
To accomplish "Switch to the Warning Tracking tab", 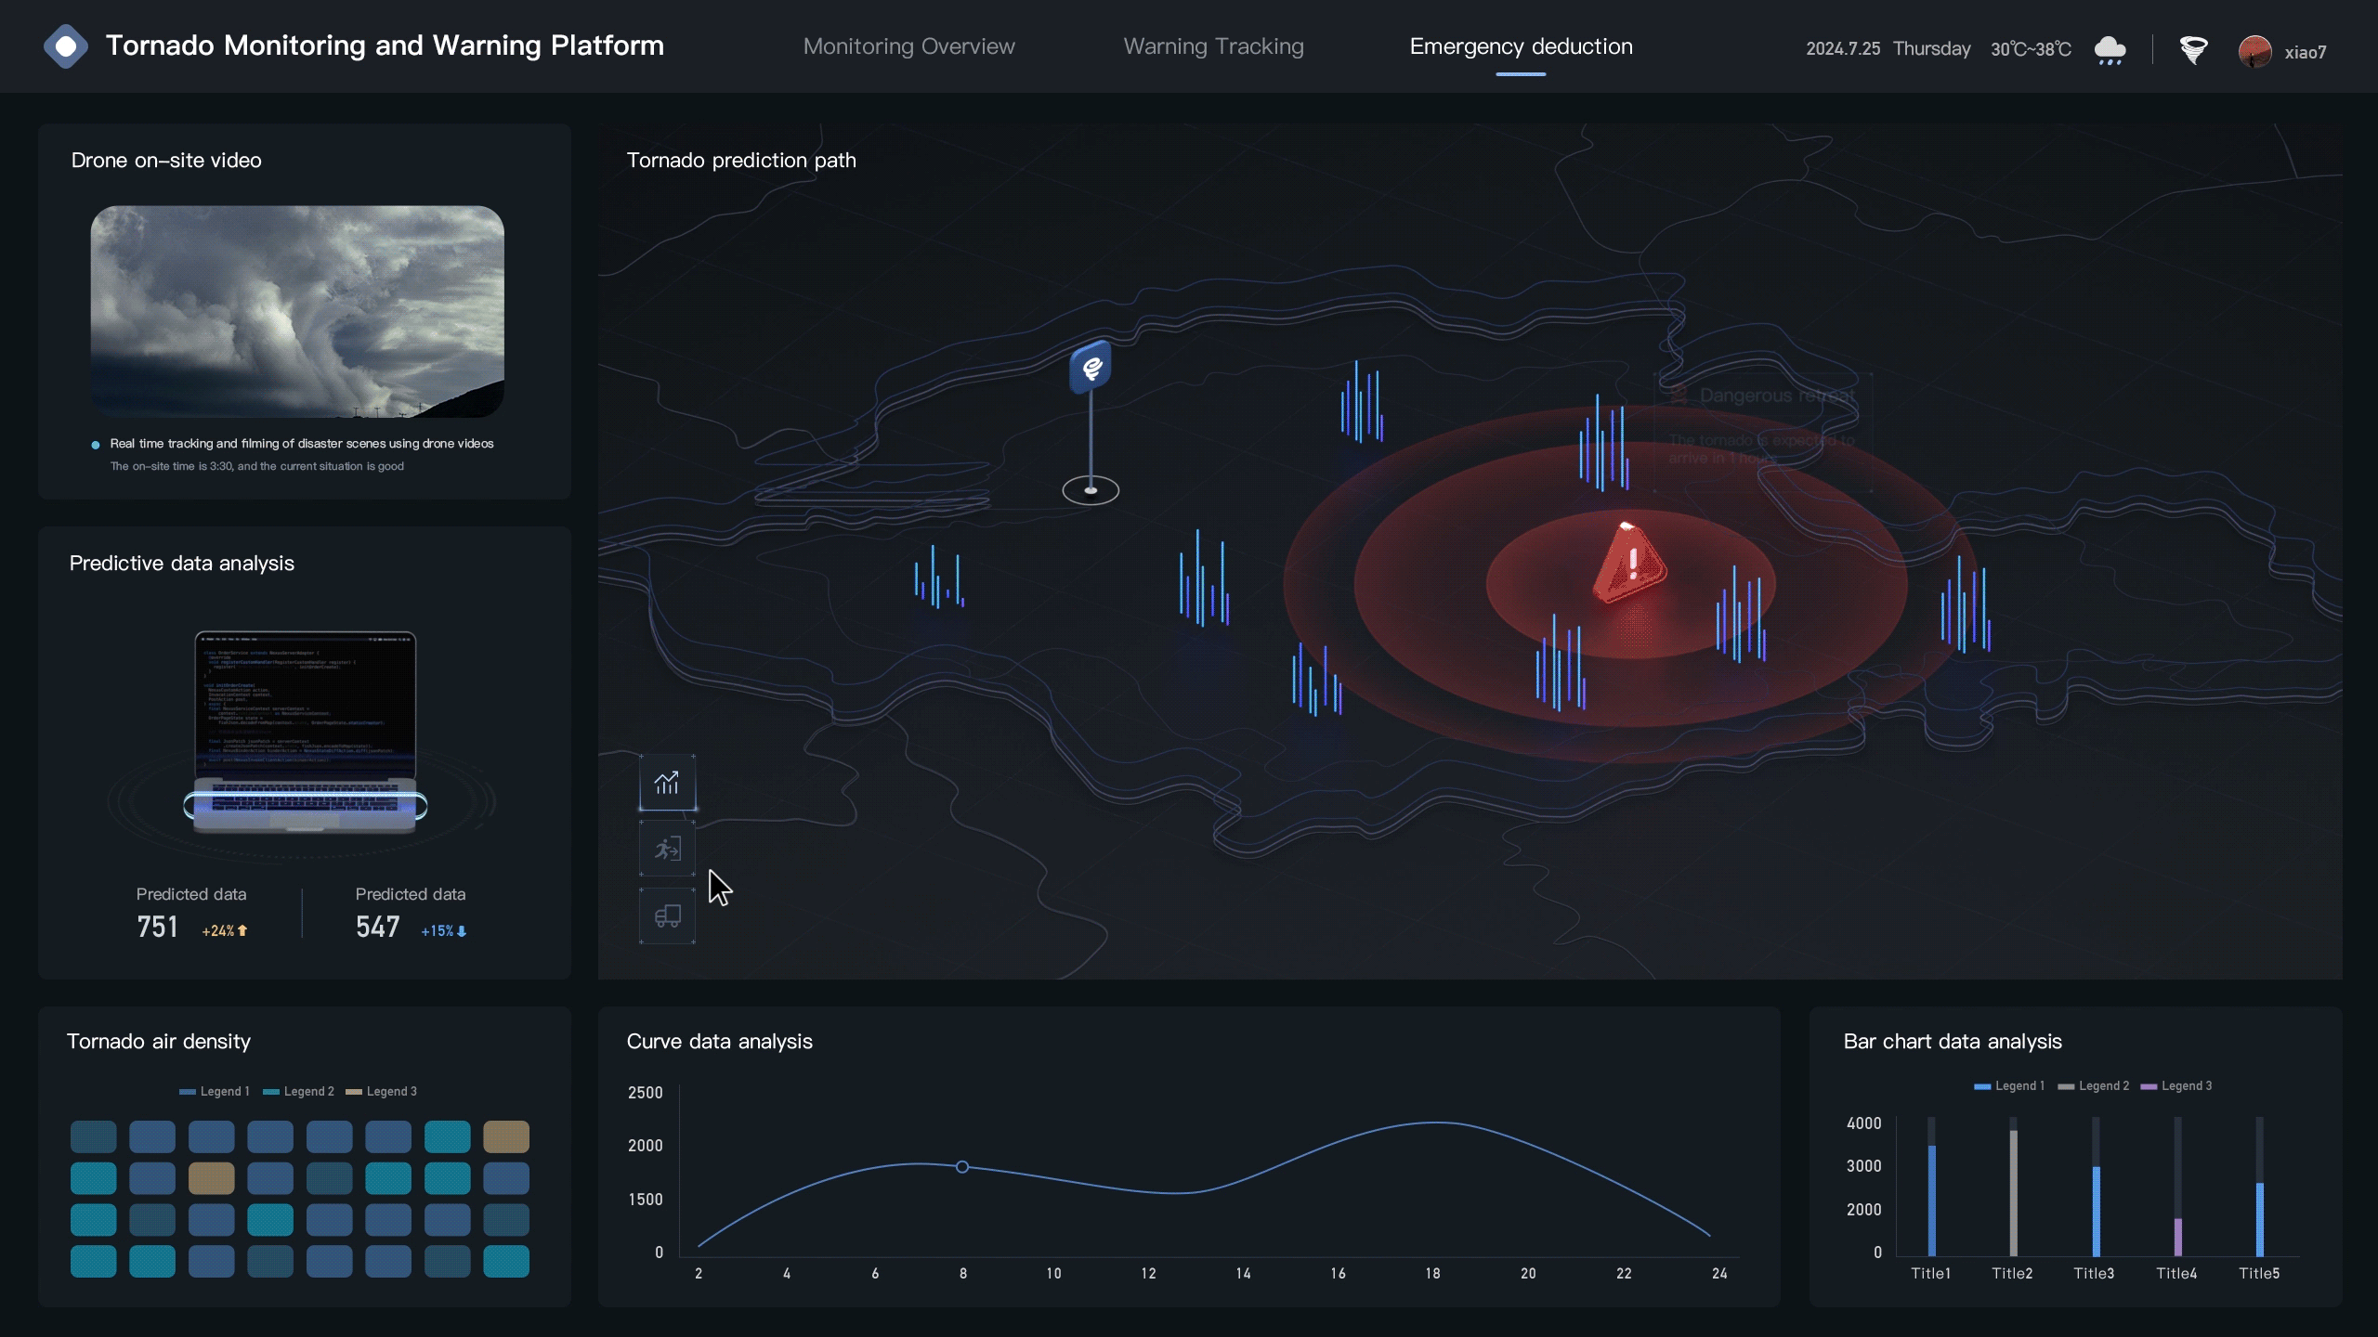I will [x=1213, y=46].
